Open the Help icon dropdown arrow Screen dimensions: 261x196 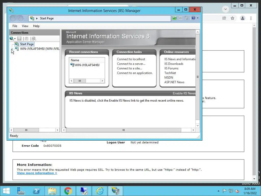(198, 18)
